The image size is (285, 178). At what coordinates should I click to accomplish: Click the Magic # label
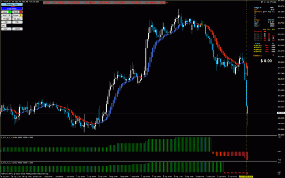pos(258,8)
